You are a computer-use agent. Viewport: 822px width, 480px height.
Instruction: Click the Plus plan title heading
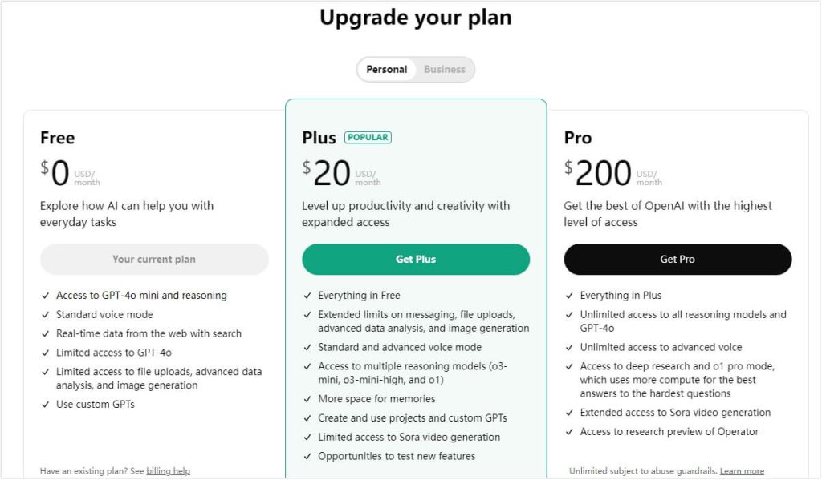coord(319,138)
